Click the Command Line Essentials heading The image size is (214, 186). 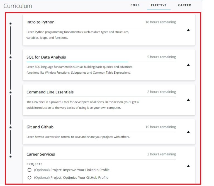[50, 92]
